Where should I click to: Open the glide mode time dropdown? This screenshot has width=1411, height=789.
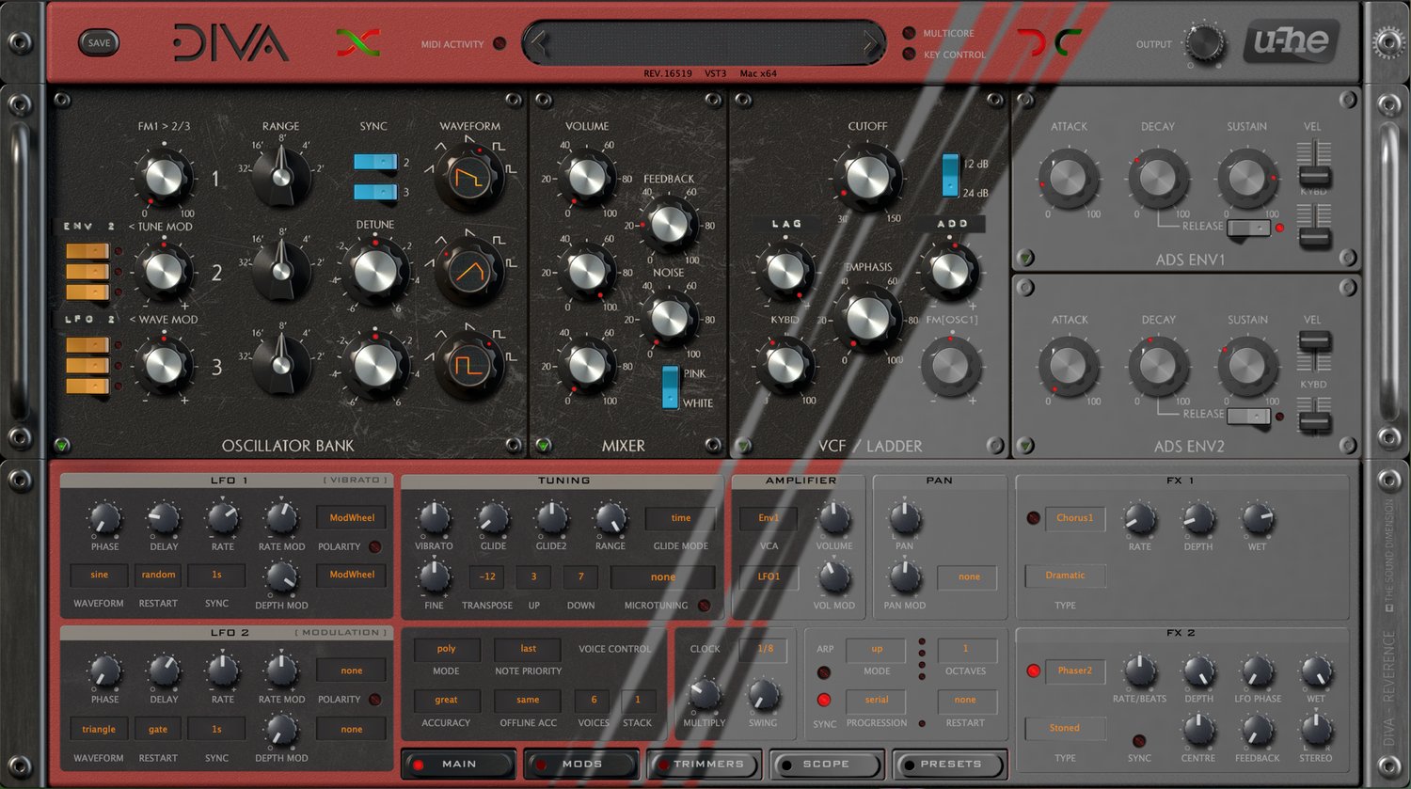[x=681, y=518]
